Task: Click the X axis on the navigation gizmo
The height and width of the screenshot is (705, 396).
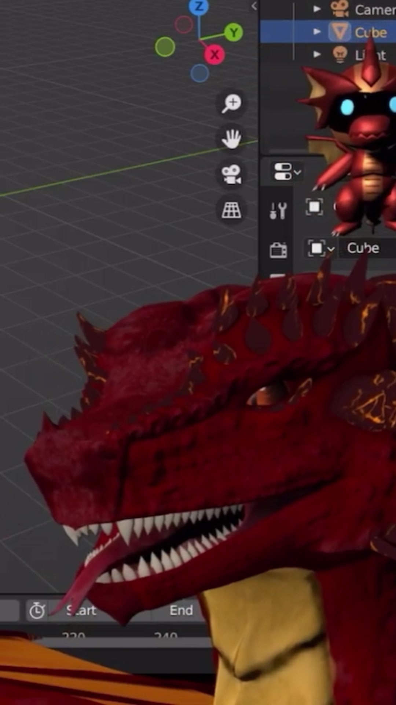Action: click(x=214, y=55)
